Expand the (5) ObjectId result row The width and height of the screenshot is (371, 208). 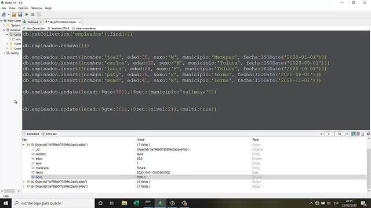(x=24, y=186)
